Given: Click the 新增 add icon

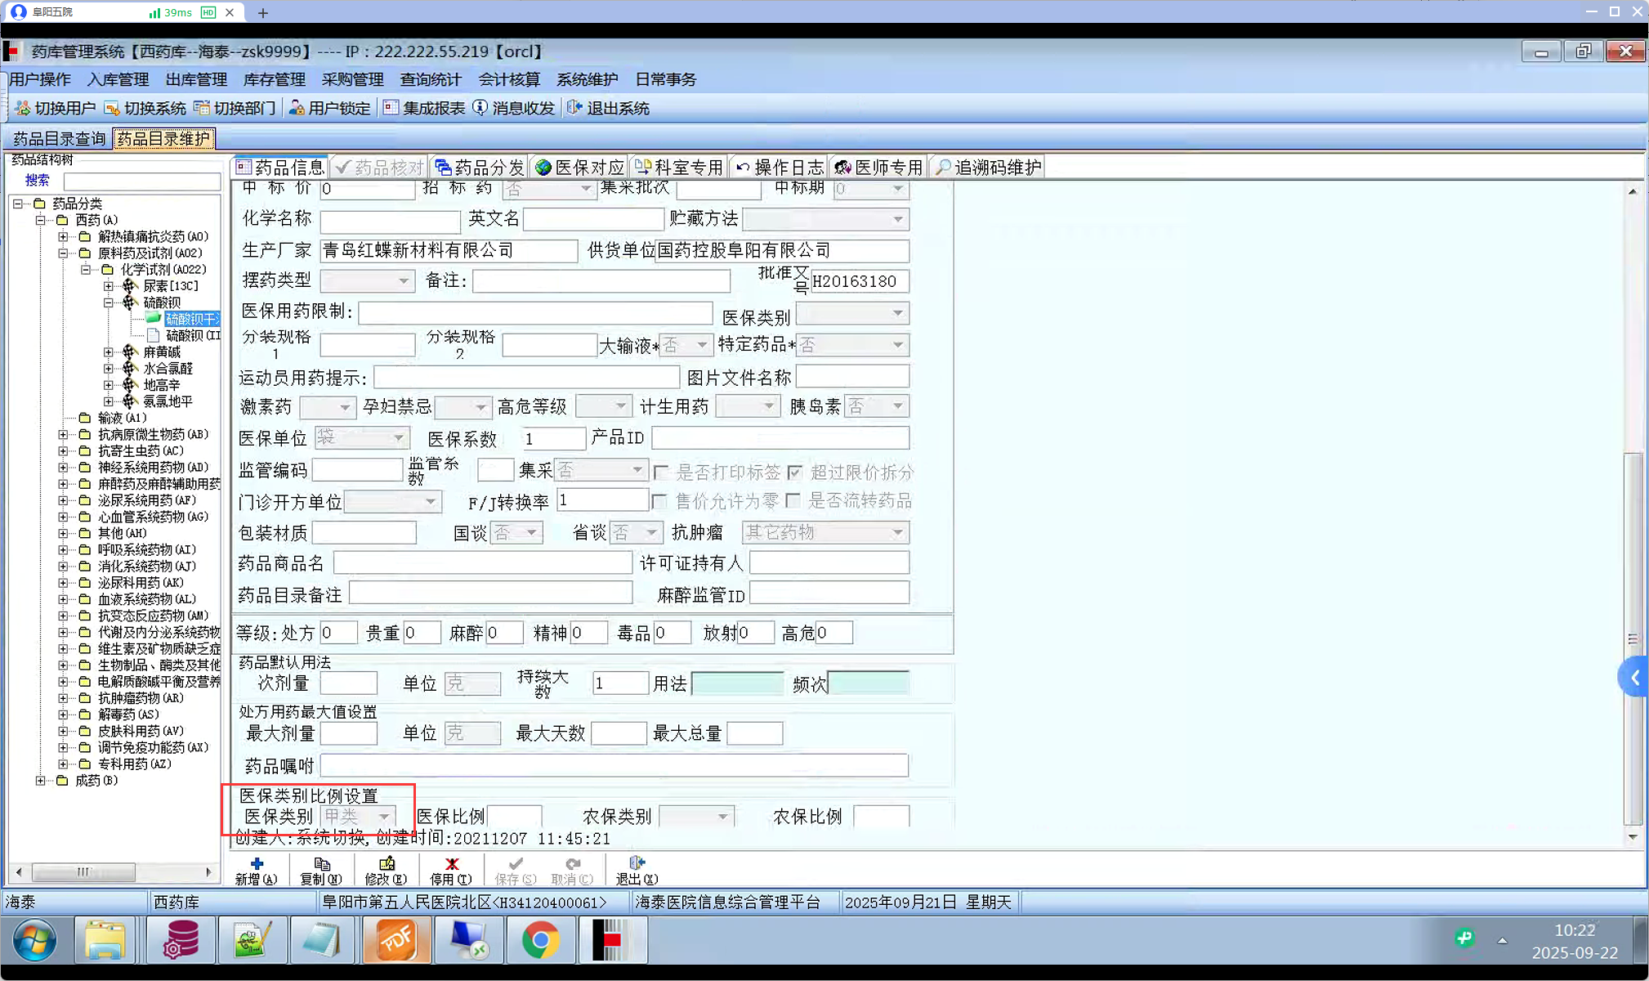Looking at the screenshot, I should tap(257, 864).
